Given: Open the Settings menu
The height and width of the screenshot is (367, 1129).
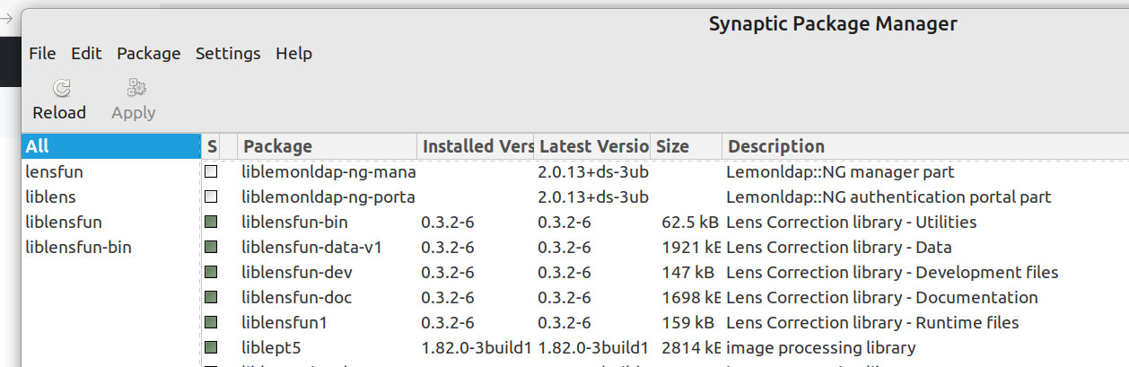Looking at the screenshot, I should point(228,54).
